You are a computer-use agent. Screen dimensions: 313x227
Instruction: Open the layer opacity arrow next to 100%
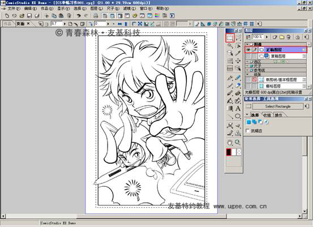[x=267, y=37]
